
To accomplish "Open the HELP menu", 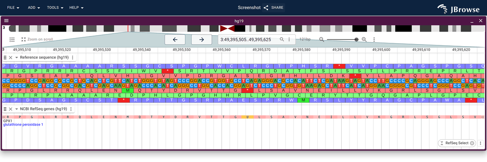I will coord(76,8).
